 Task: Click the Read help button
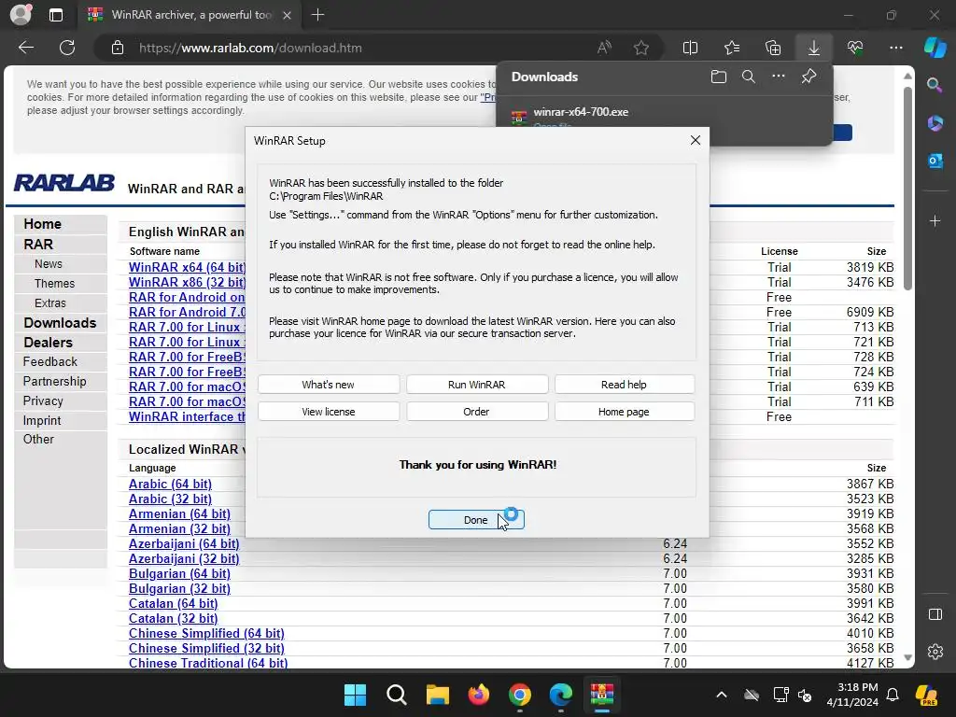point(624,385)
